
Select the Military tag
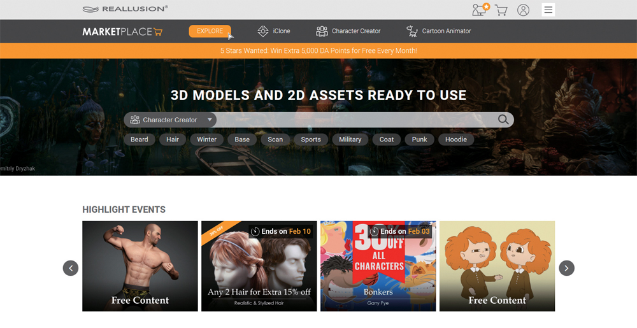[x=350, y=139]
